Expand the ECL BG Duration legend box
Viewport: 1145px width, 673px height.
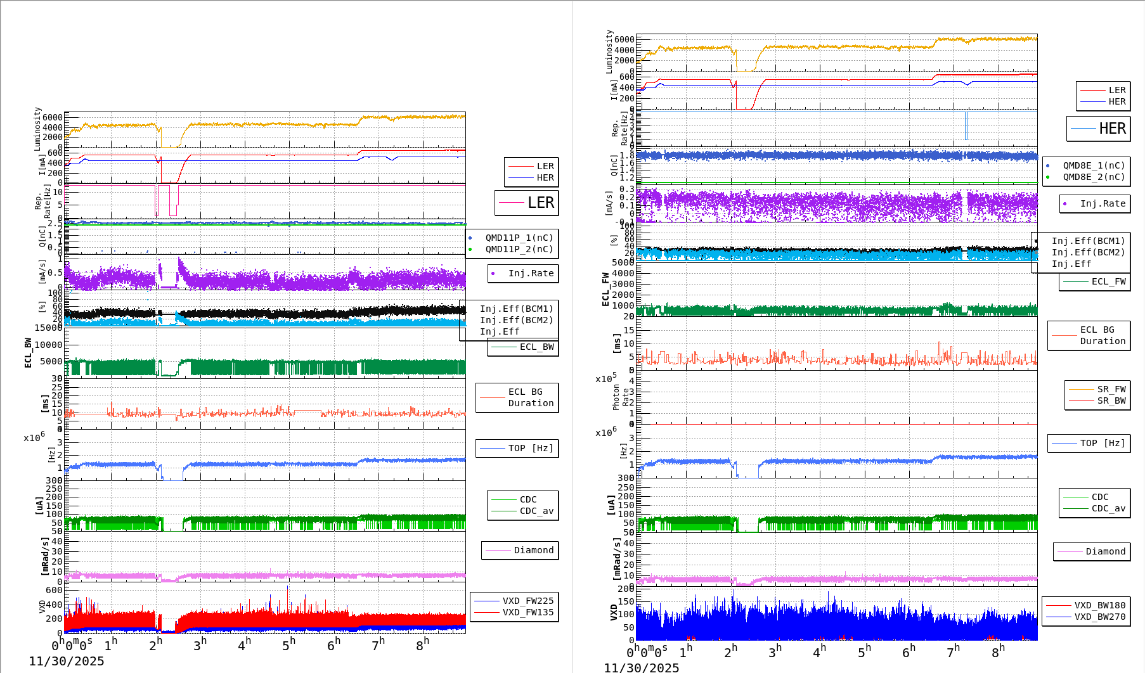pyautogui.click(x=517, y=398)
